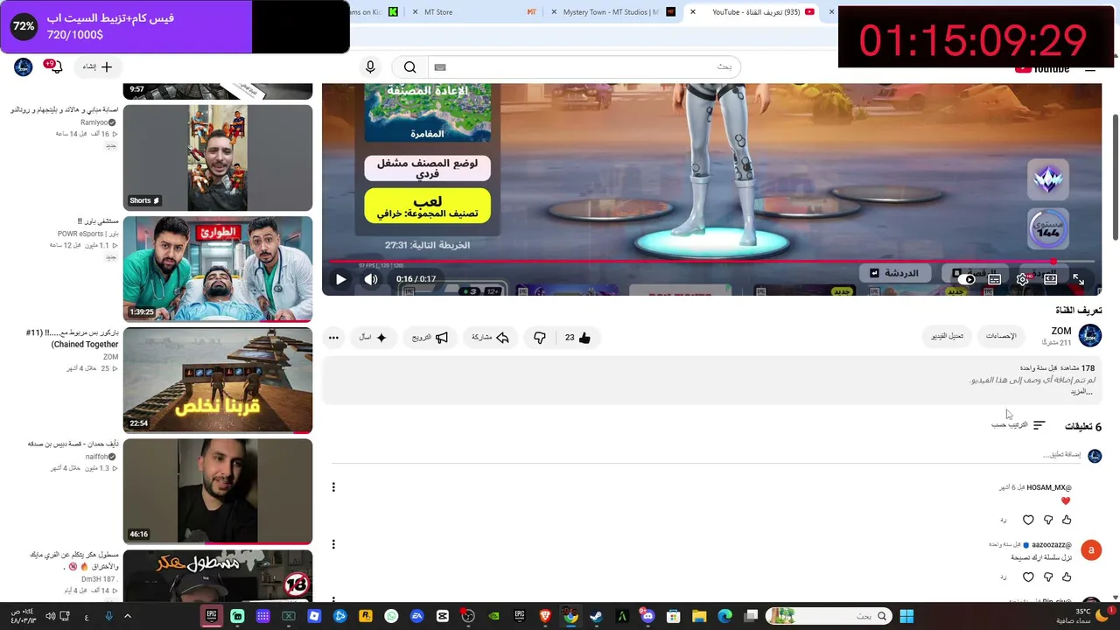Image resolution: width=1120 pixels, height=630 pixels.
Task: Open الإحصاءات analytics for the video
Action: [x=1001, y=336]
